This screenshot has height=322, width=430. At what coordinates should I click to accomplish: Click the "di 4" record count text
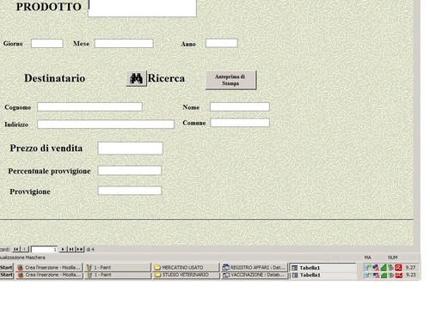pos(90,250)
